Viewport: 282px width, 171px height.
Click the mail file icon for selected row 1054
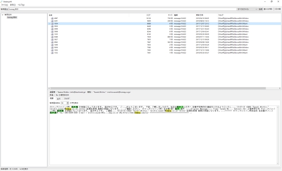[x=52, y=24]
